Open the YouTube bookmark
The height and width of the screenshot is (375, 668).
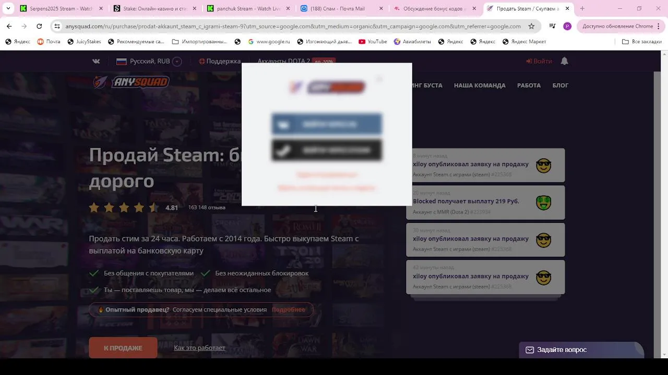[x=373, y=42]
